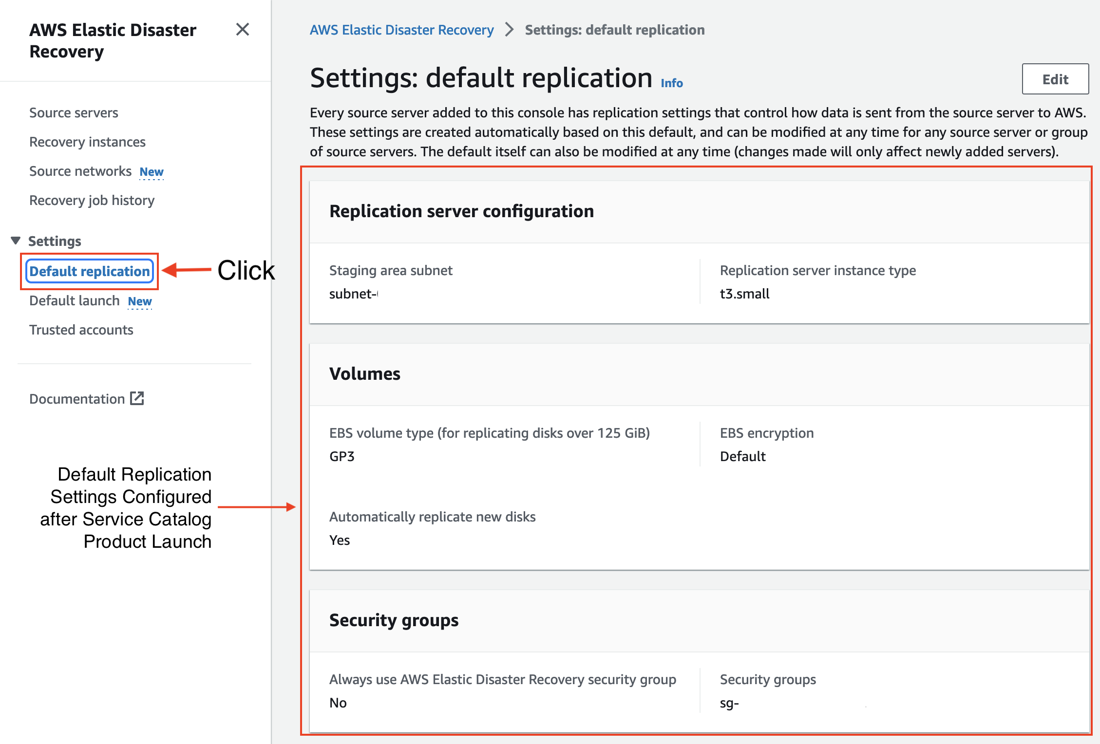Select the t3.small instance type value
Screen dimensions: 1100x744
click(744, 293)
